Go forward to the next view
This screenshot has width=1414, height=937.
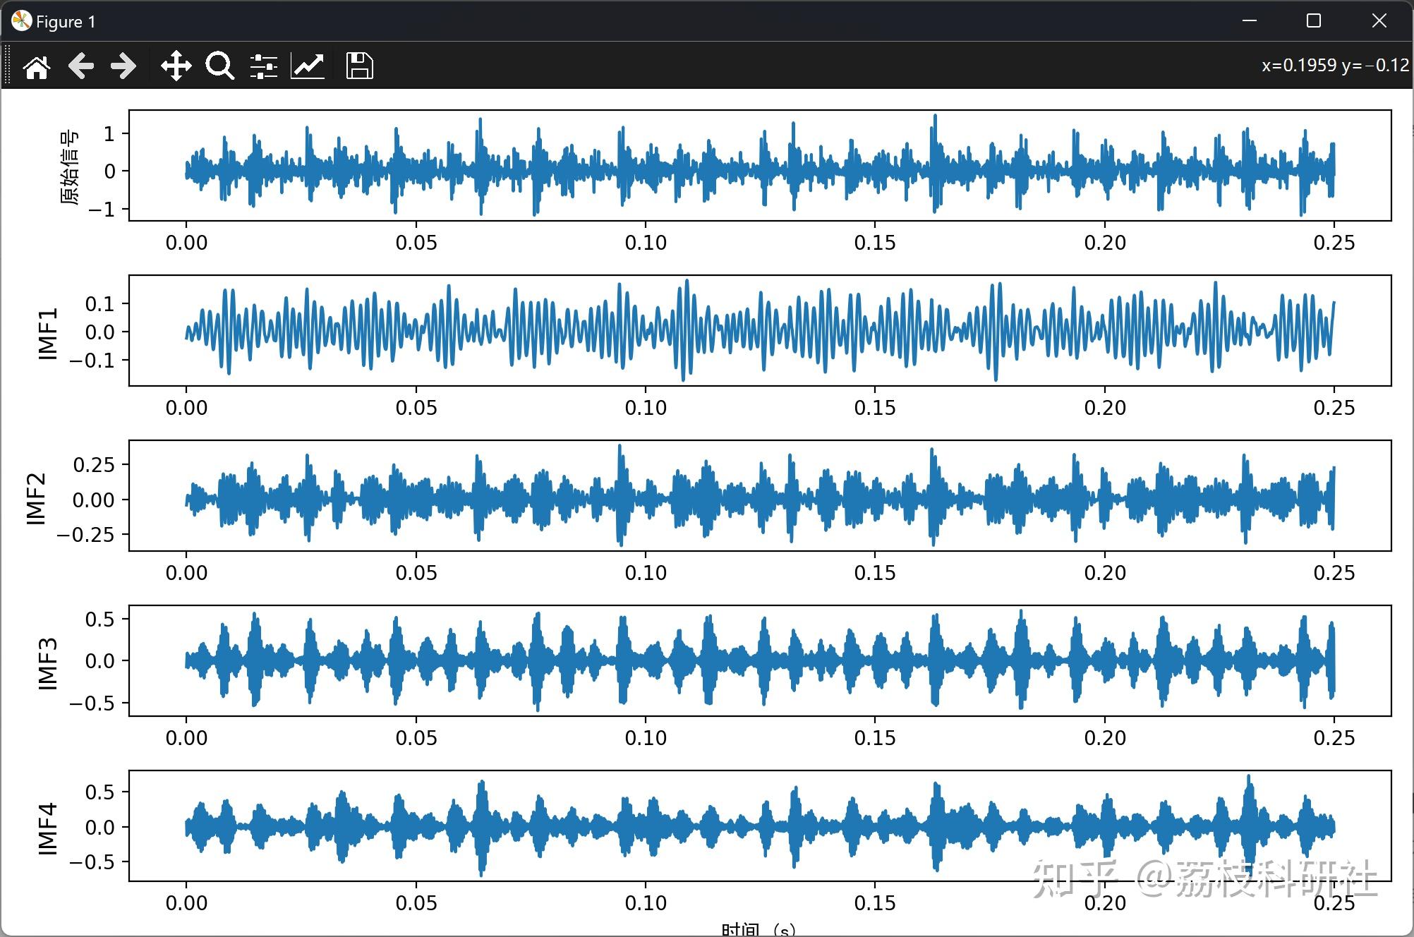point(123,66)
